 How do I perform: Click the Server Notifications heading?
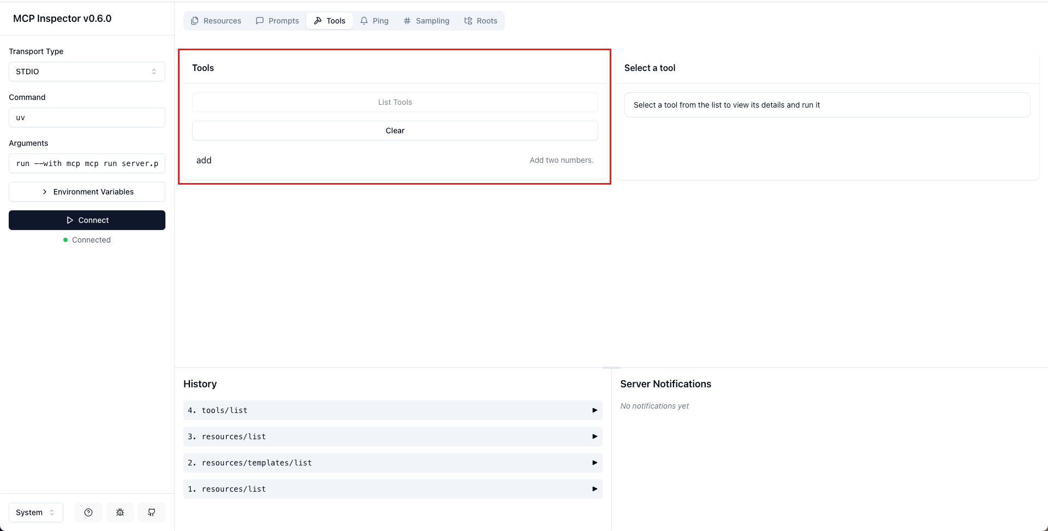(x=665, y=384)
